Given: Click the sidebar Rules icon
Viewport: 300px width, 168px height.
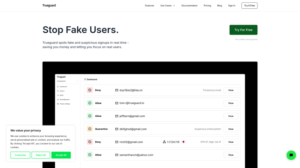Looking at the screenshot, I should pyautogui.click(x=58, y=95).
